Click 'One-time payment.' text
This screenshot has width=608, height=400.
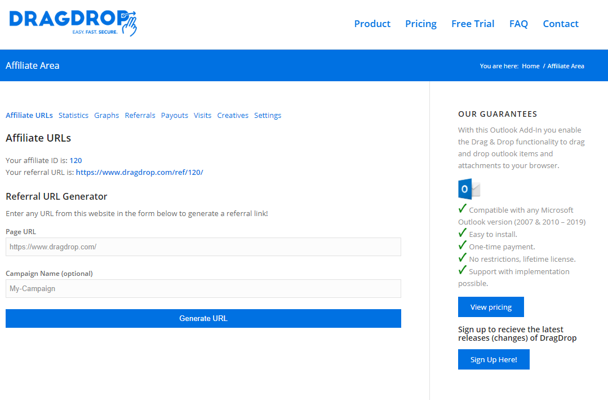click(502, 247)
